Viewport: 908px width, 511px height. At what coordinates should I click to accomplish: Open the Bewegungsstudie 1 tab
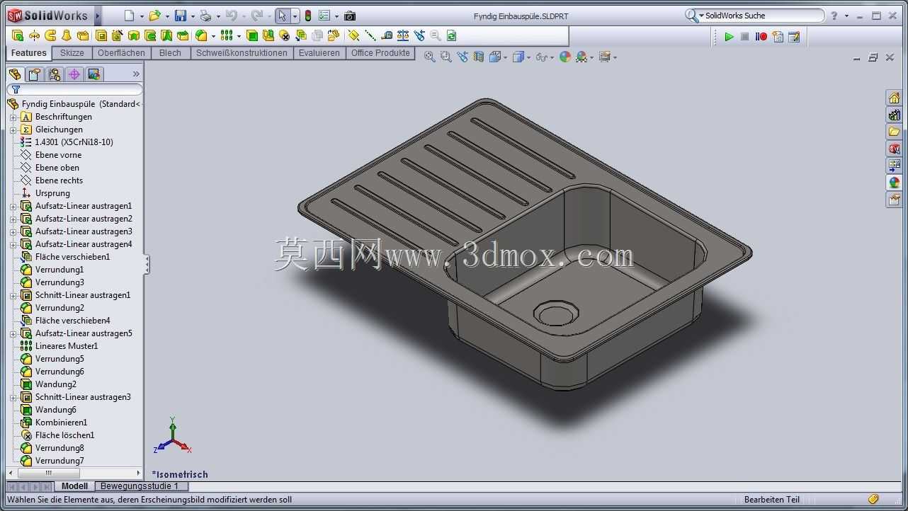click(140, 486)
